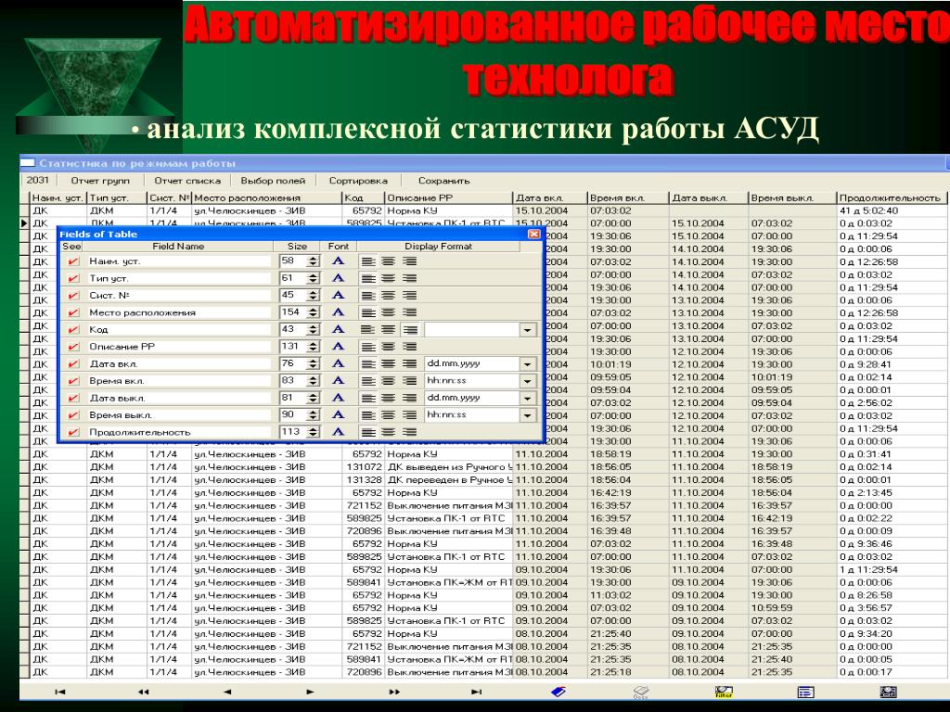Set left alignment for Время выкл. field

click(367, 414)
